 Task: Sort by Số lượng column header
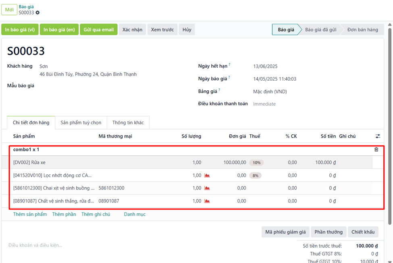click(x=191, y=136)
